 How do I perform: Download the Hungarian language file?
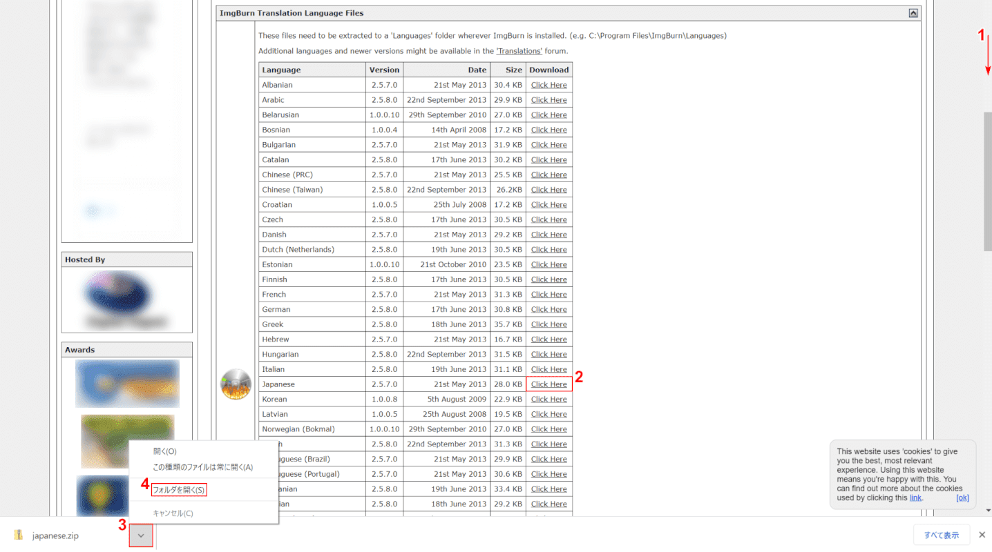pyautogui.click(x=549, y=355)
